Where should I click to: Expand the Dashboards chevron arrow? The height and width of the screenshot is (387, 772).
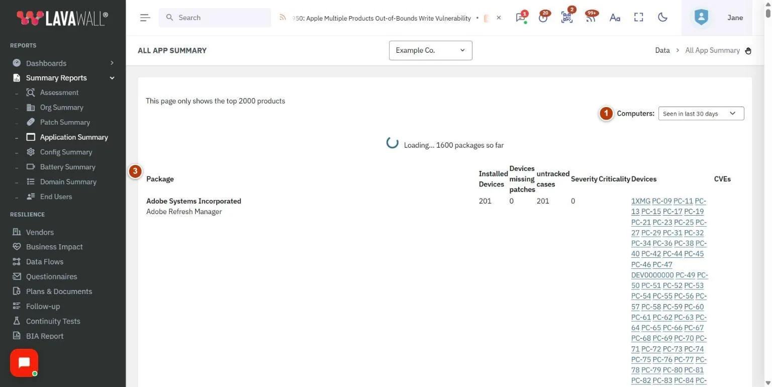(x=112, y=63)
